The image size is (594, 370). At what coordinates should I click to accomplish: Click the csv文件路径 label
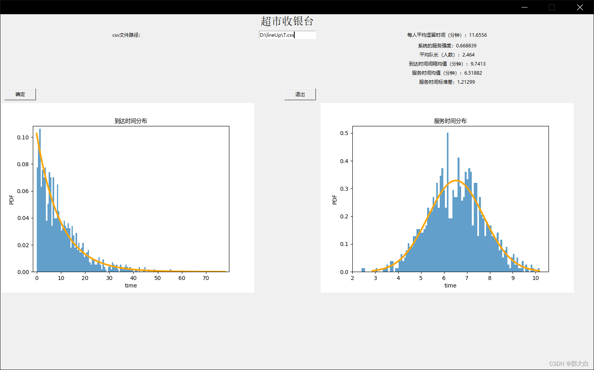(x=127, y=35)
